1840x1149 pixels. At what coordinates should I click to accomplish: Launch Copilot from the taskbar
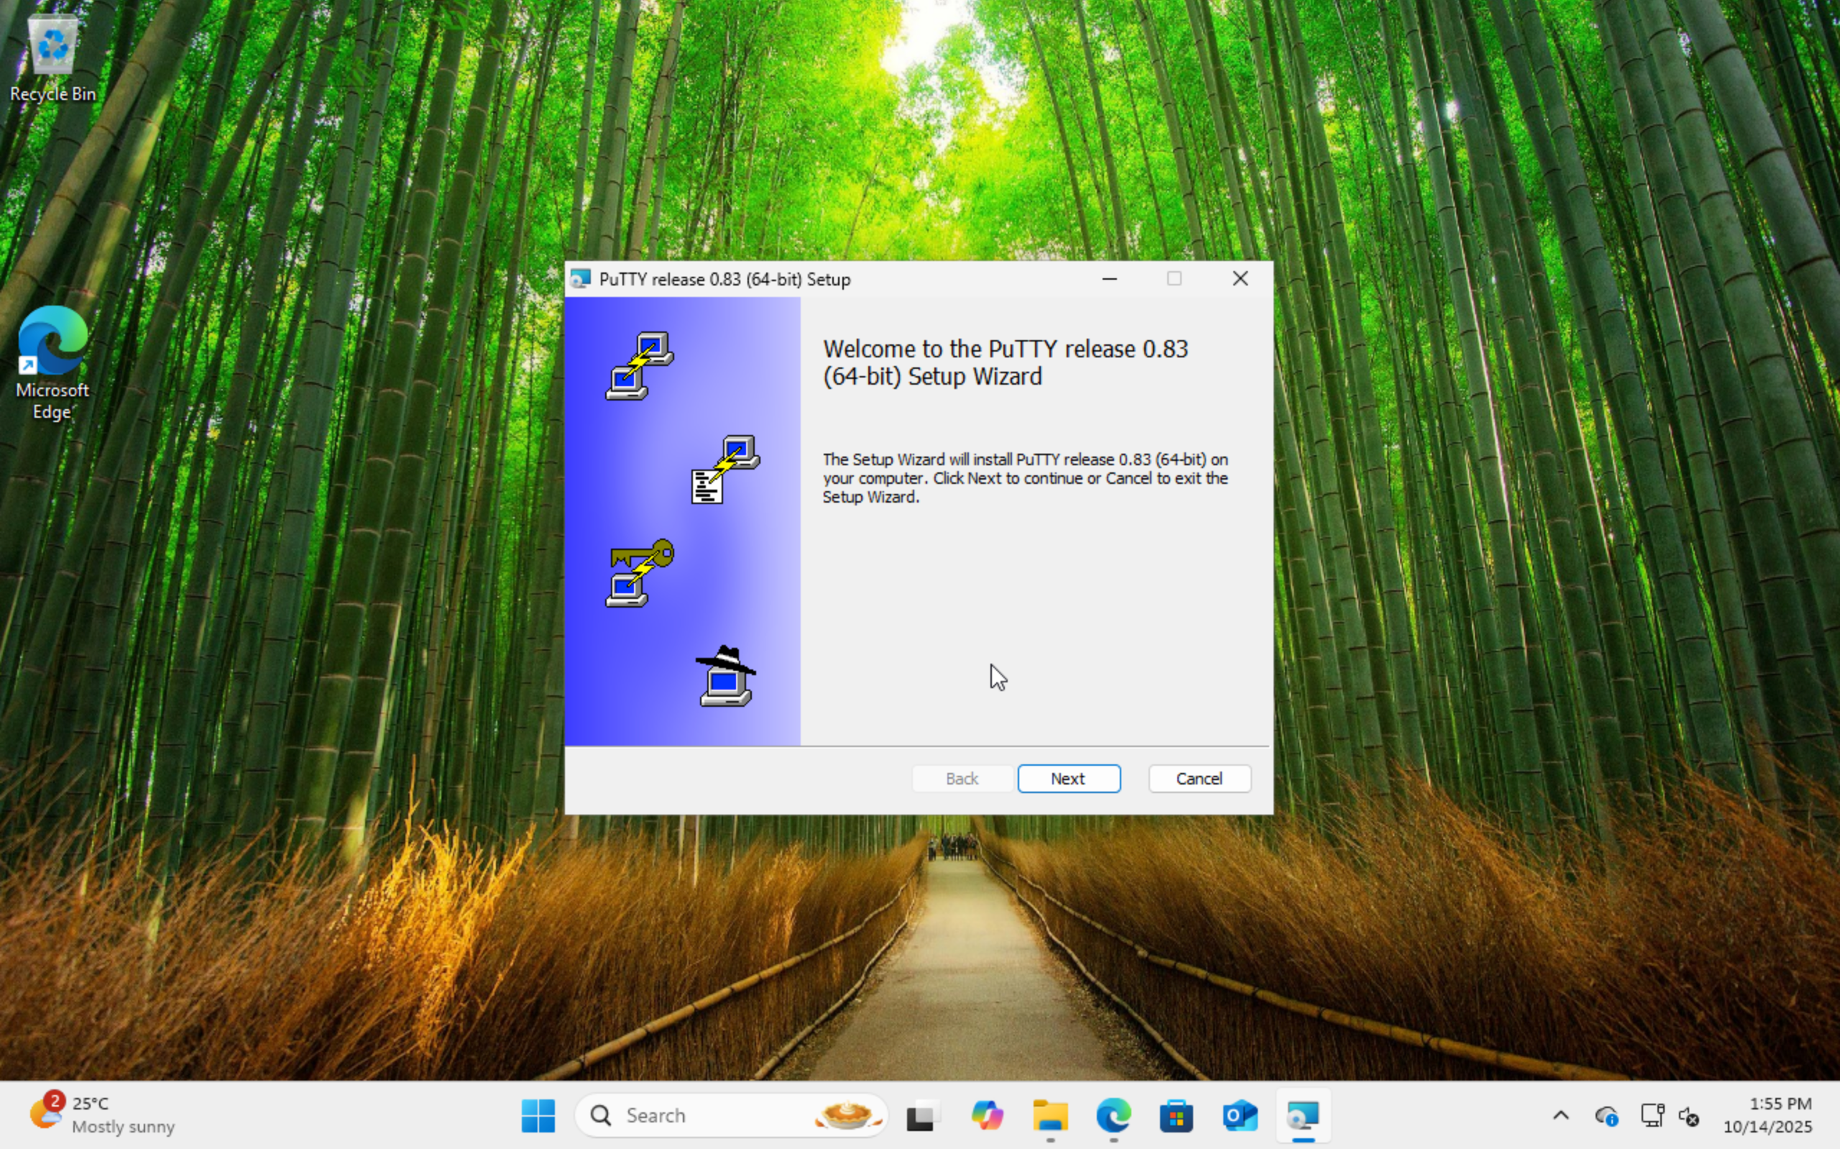point(986,1115)
